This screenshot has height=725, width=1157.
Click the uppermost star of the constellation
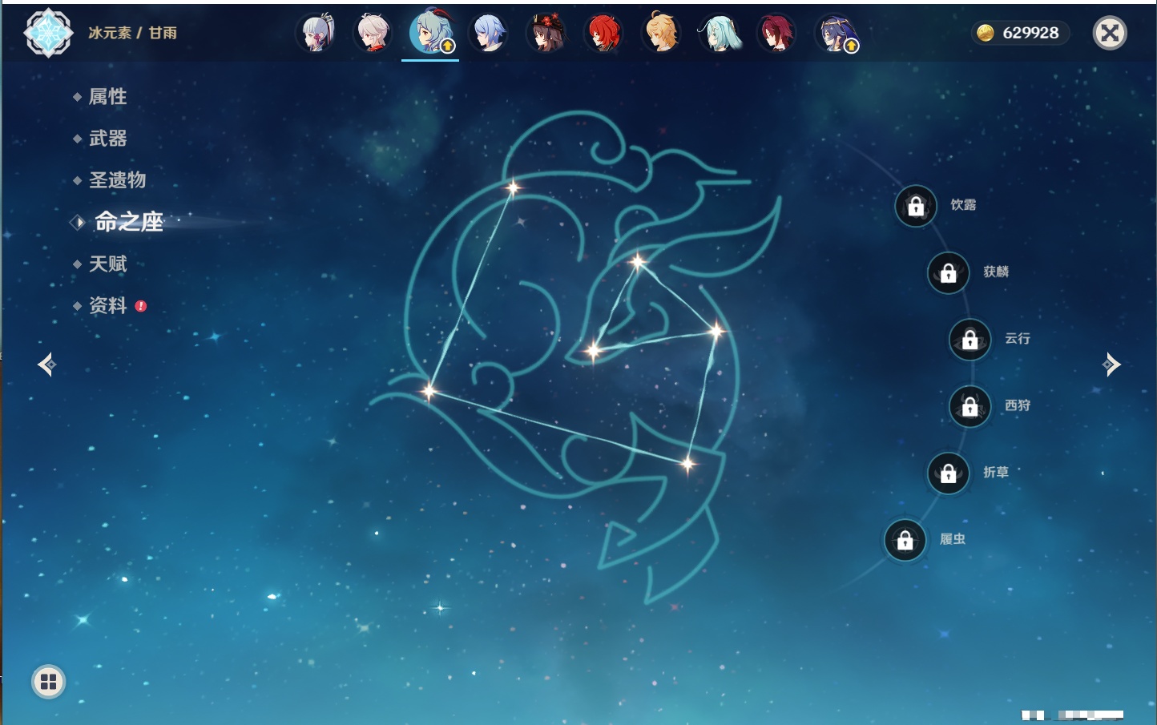(513, 187)
